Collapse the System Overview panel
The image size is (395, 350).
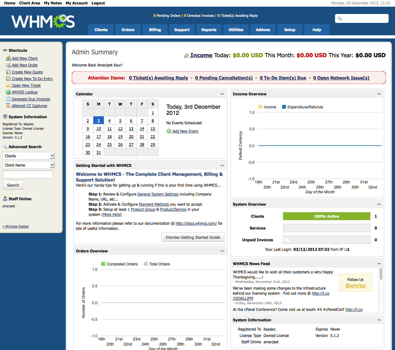(379, 204)
